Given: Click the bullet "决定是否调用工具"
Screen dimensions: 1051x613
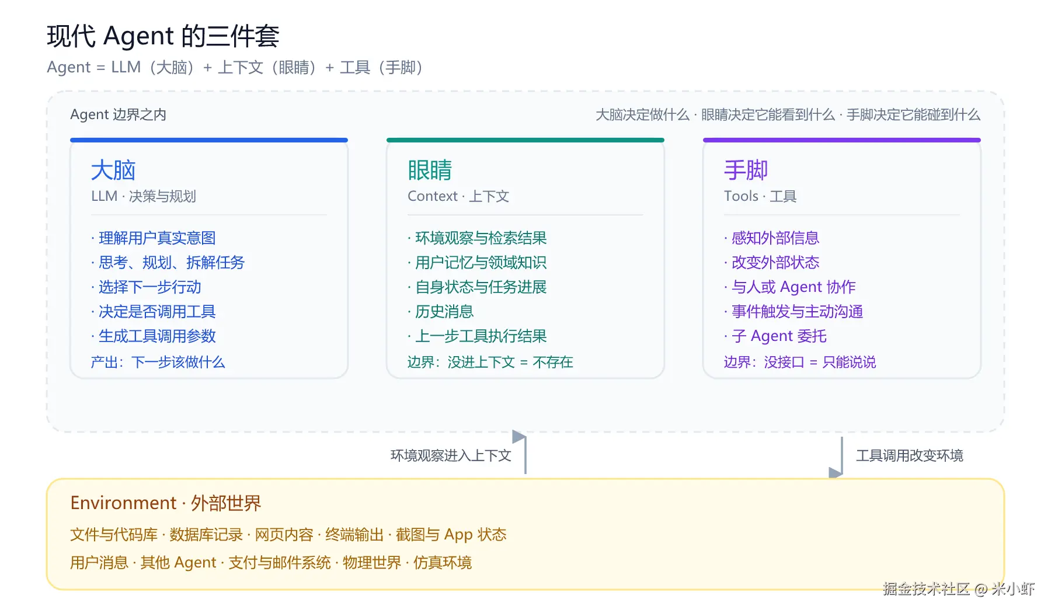Looking at the screenshot, I should pyautogui.click(x=154, y=312).
